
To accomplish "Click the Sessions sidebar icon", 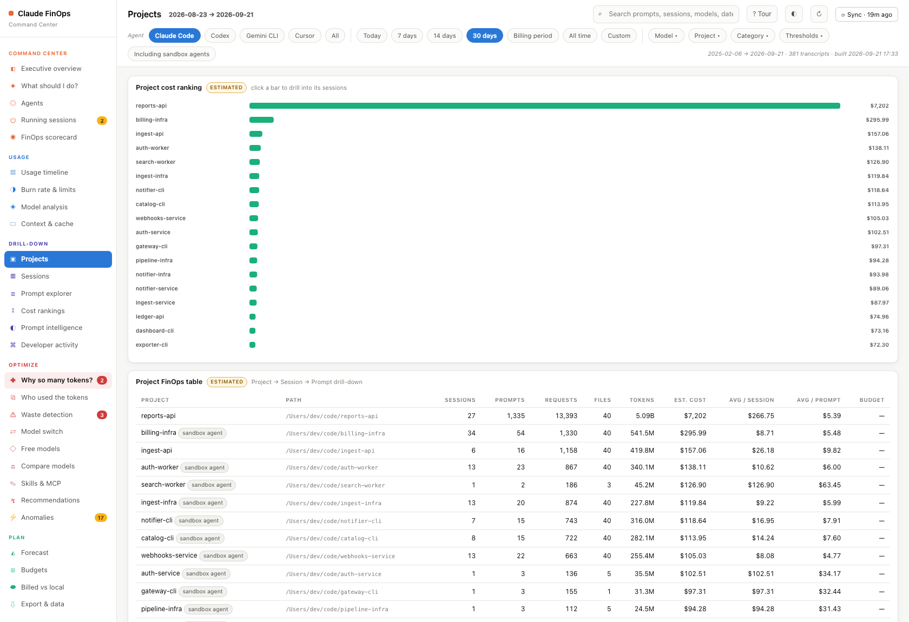I will pyautogui.click(x=13, y=276).
